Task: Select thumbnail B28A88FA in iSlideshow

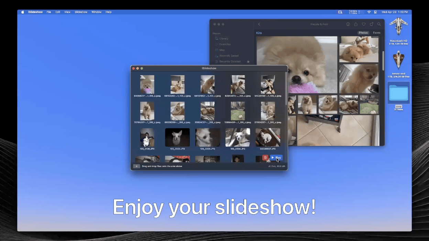Action: coord(238,84)
